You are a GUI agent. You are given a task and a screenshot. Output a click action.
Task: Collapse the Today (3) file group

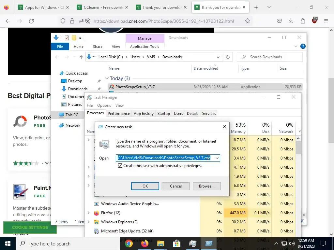pos(107,78)
